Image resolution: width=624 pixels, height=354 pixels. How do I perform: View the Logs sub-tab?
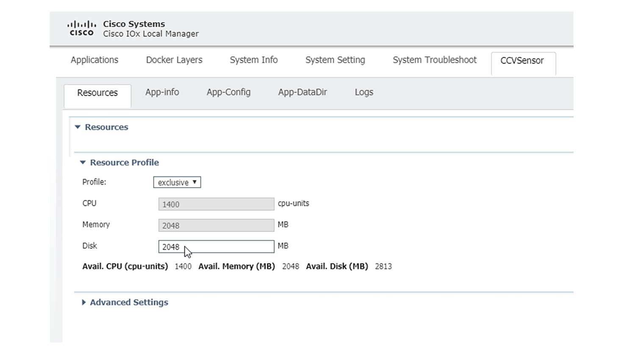click(364, 92)
